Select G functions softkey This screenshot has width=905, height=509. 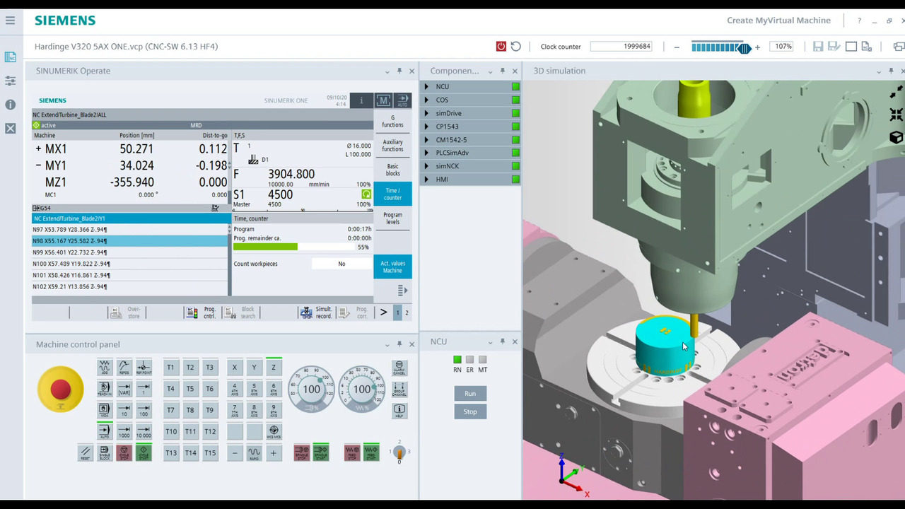(x=392, y=122)
